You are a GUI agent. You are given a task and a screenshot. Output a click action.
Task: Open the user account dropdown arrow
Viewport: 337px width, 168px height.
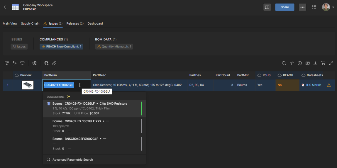coord(333,7)
